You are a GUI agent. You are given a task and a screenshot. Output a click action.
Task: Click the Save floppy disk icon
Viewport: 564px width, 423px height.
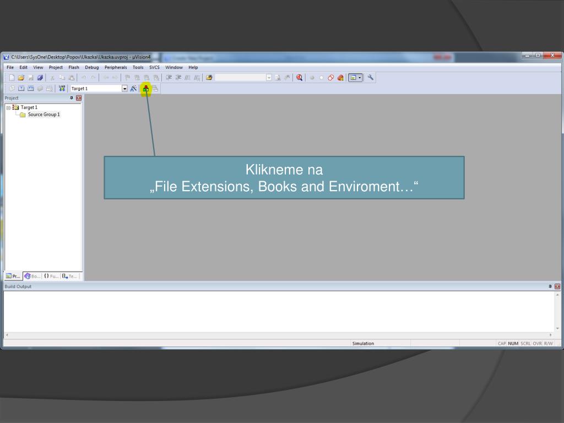31,78
